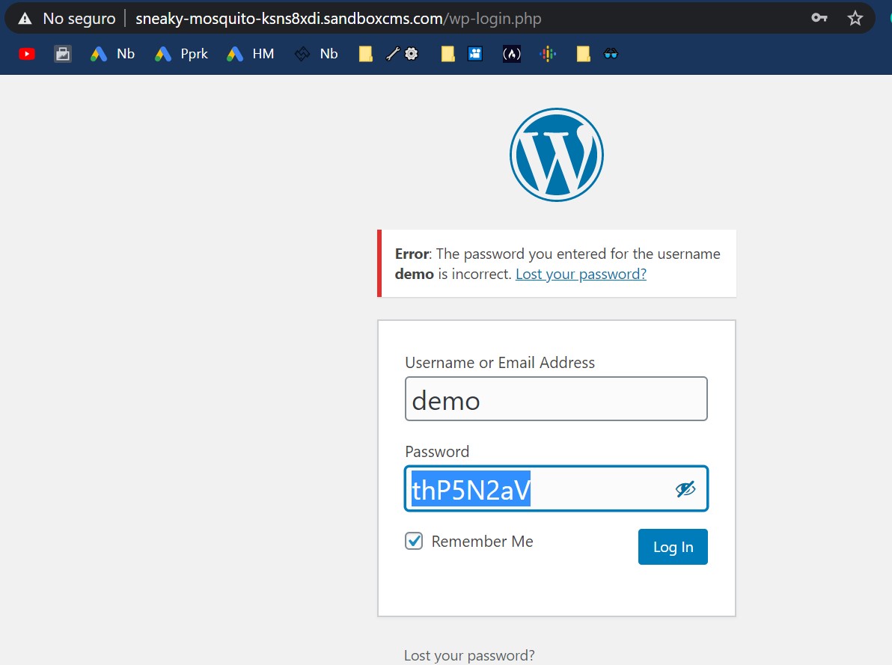Click the Log In button
The width and height of the screenshot is (892, 665).
point(673,547)
